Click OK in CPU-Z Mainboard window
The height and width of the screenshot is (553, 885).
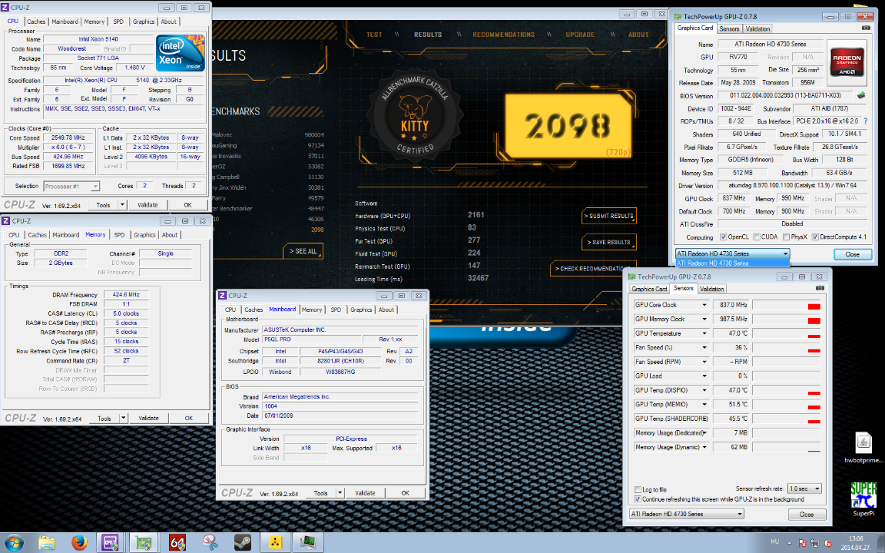click(x=406, y=493)
